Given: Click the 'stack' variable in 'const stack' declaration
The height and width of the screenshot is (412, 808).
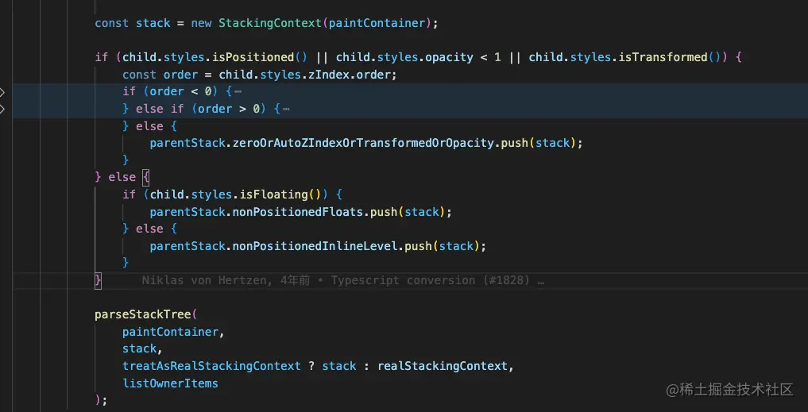Looking at the screenshot, I should click(153, 23).
